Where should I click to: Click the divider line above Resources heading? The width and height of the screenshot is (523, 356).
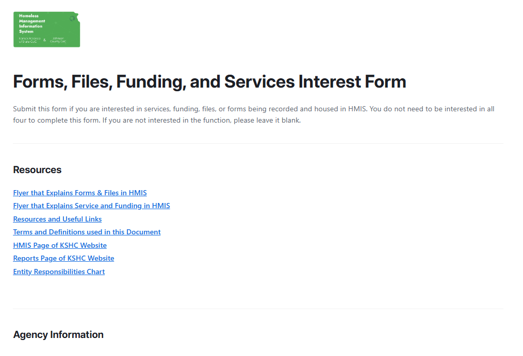[258, 144]
